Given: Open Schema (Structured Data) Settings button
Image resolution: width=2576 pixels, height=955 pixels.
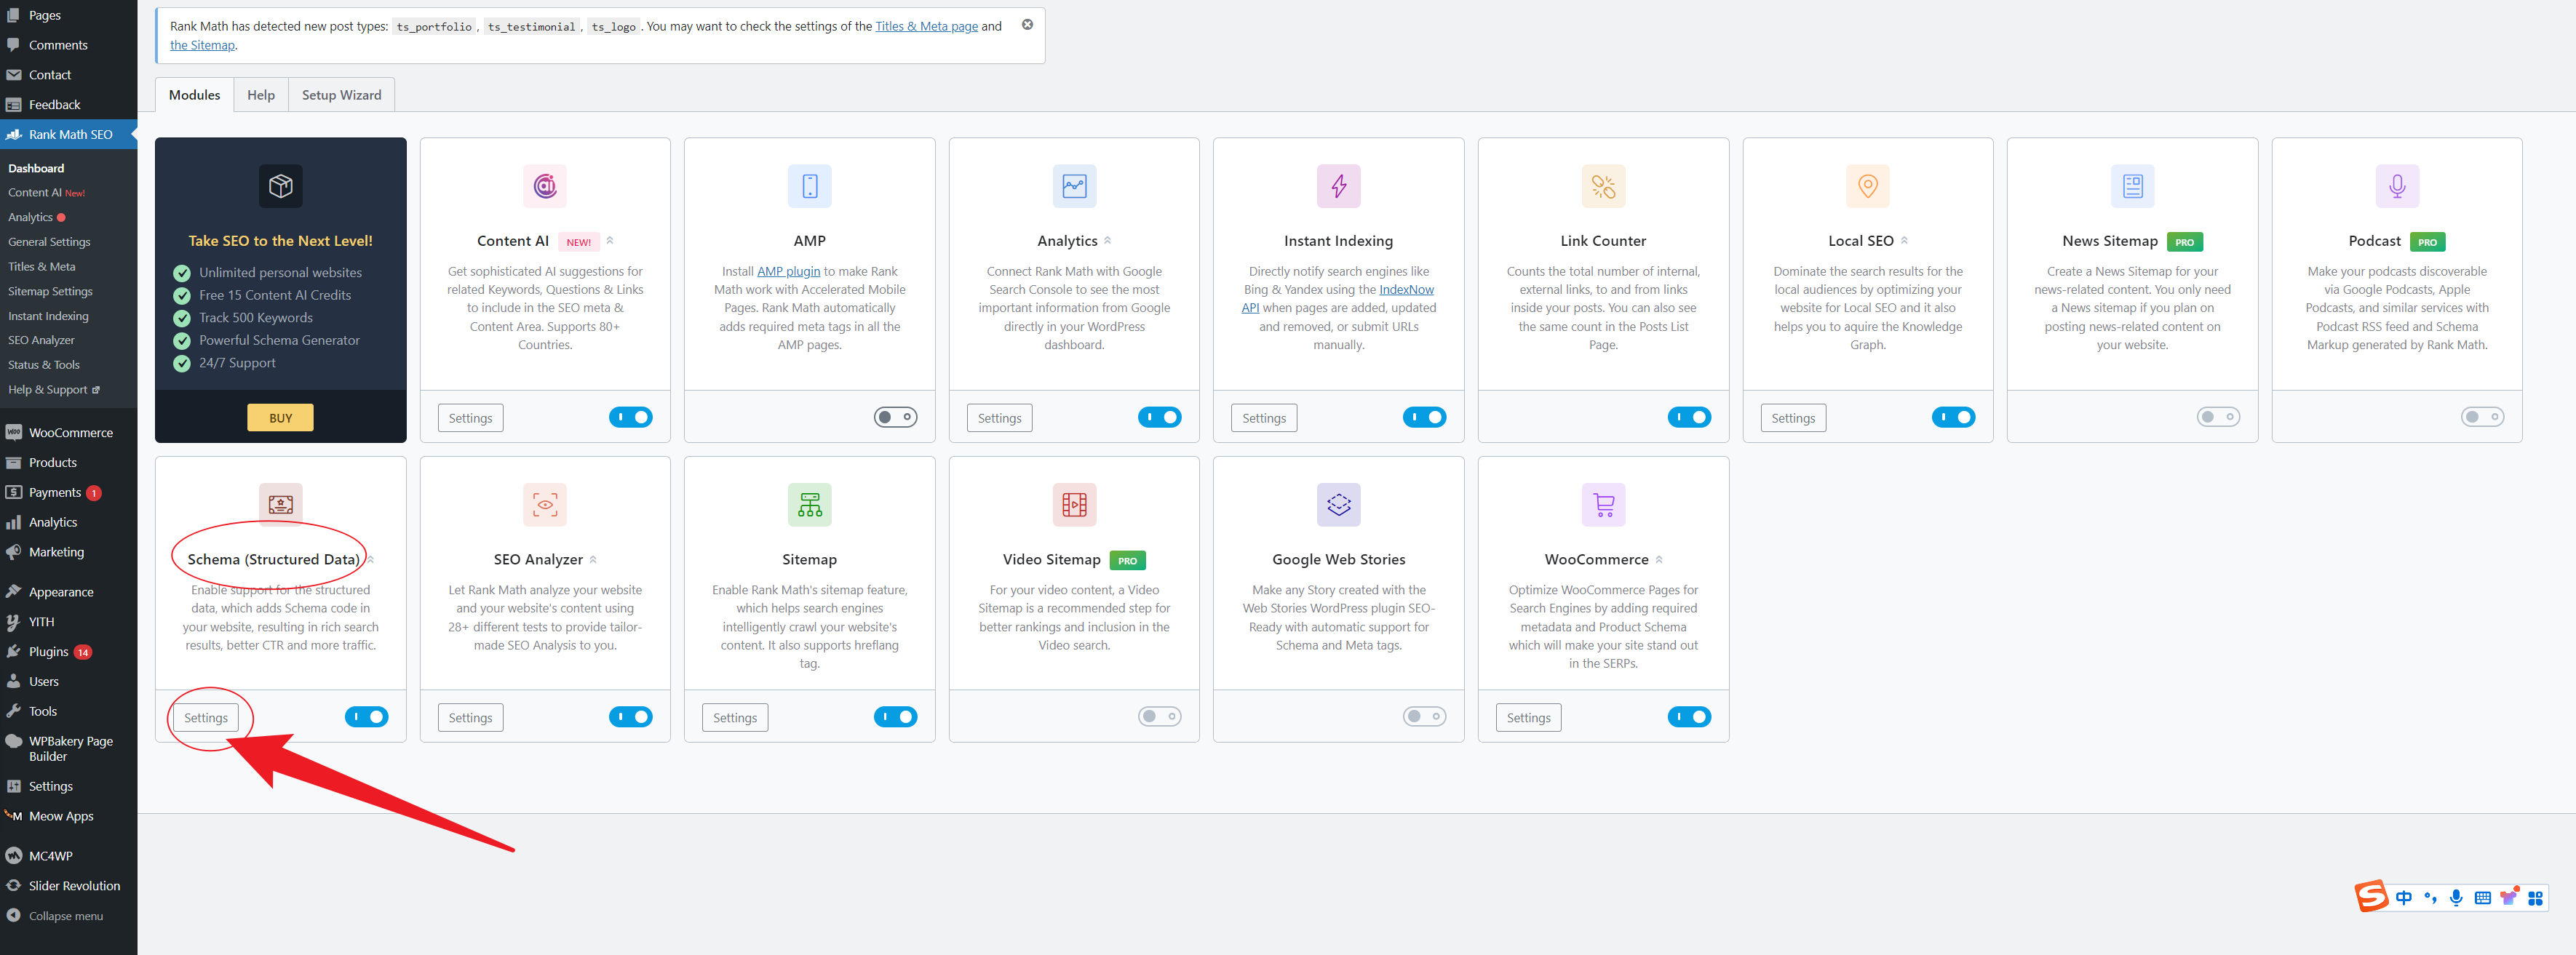Looking at the screenshot, I should click(x=205, y=718).
